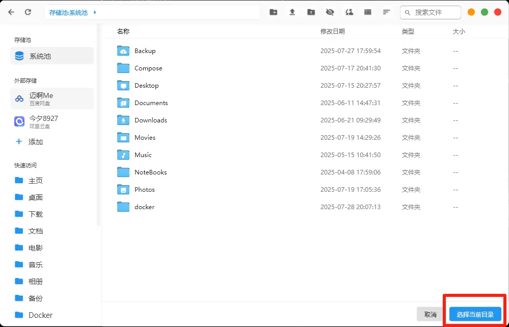Click the Movies folder icon
The width and height of the screenshot is (509, 327).
pos(123,138)
